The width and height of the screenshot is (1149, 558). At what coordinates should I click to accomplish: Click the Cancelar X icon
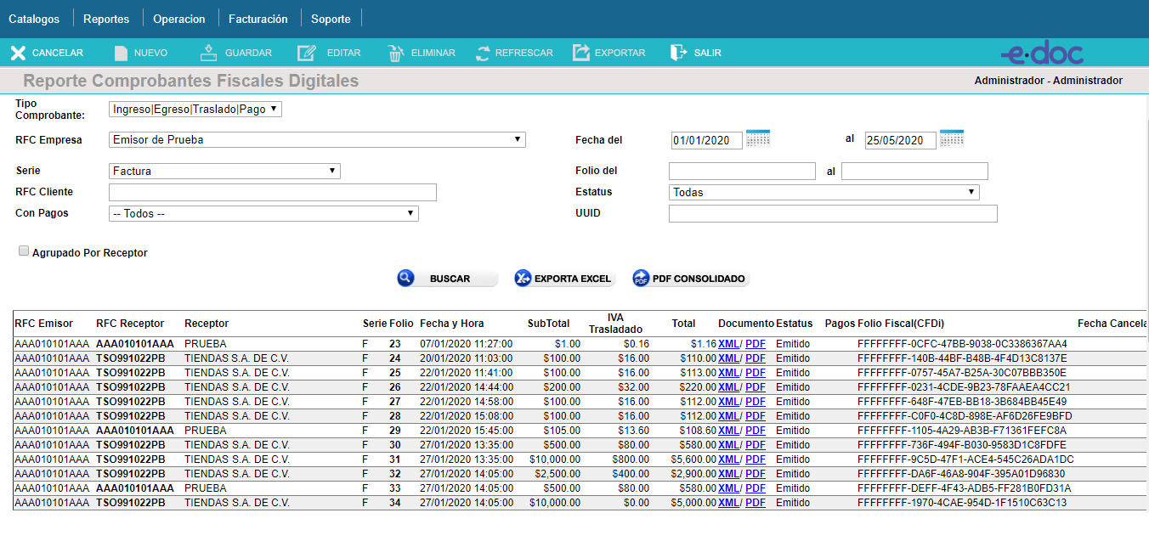(x=18, y=54)
